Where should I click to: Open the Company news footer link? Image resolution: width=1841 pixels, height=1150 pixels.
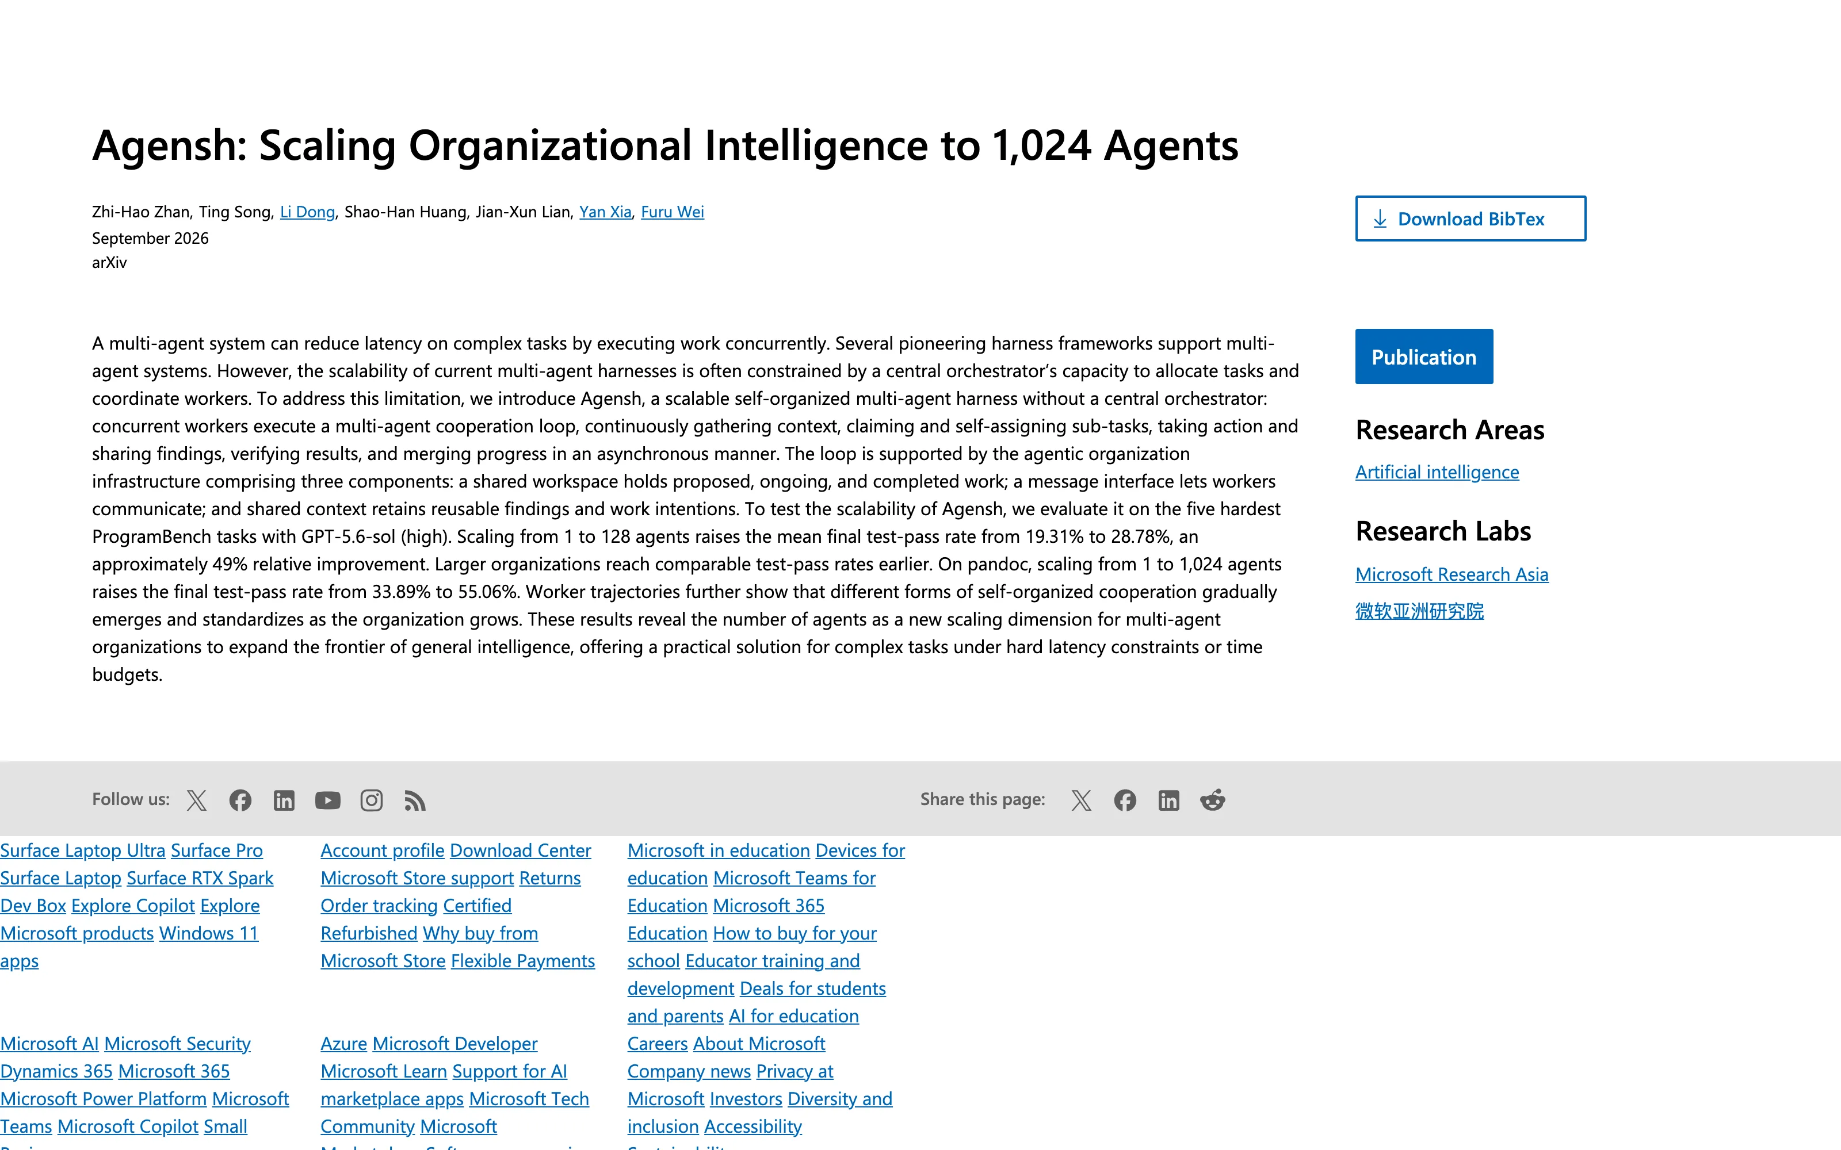tap(689, 1071)
